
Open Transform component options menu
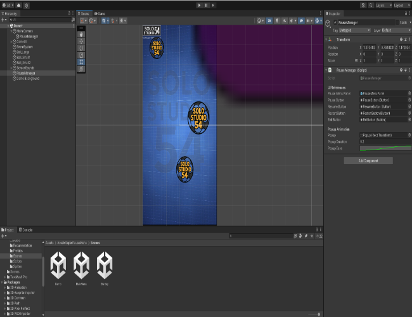[x=409, y=39]
